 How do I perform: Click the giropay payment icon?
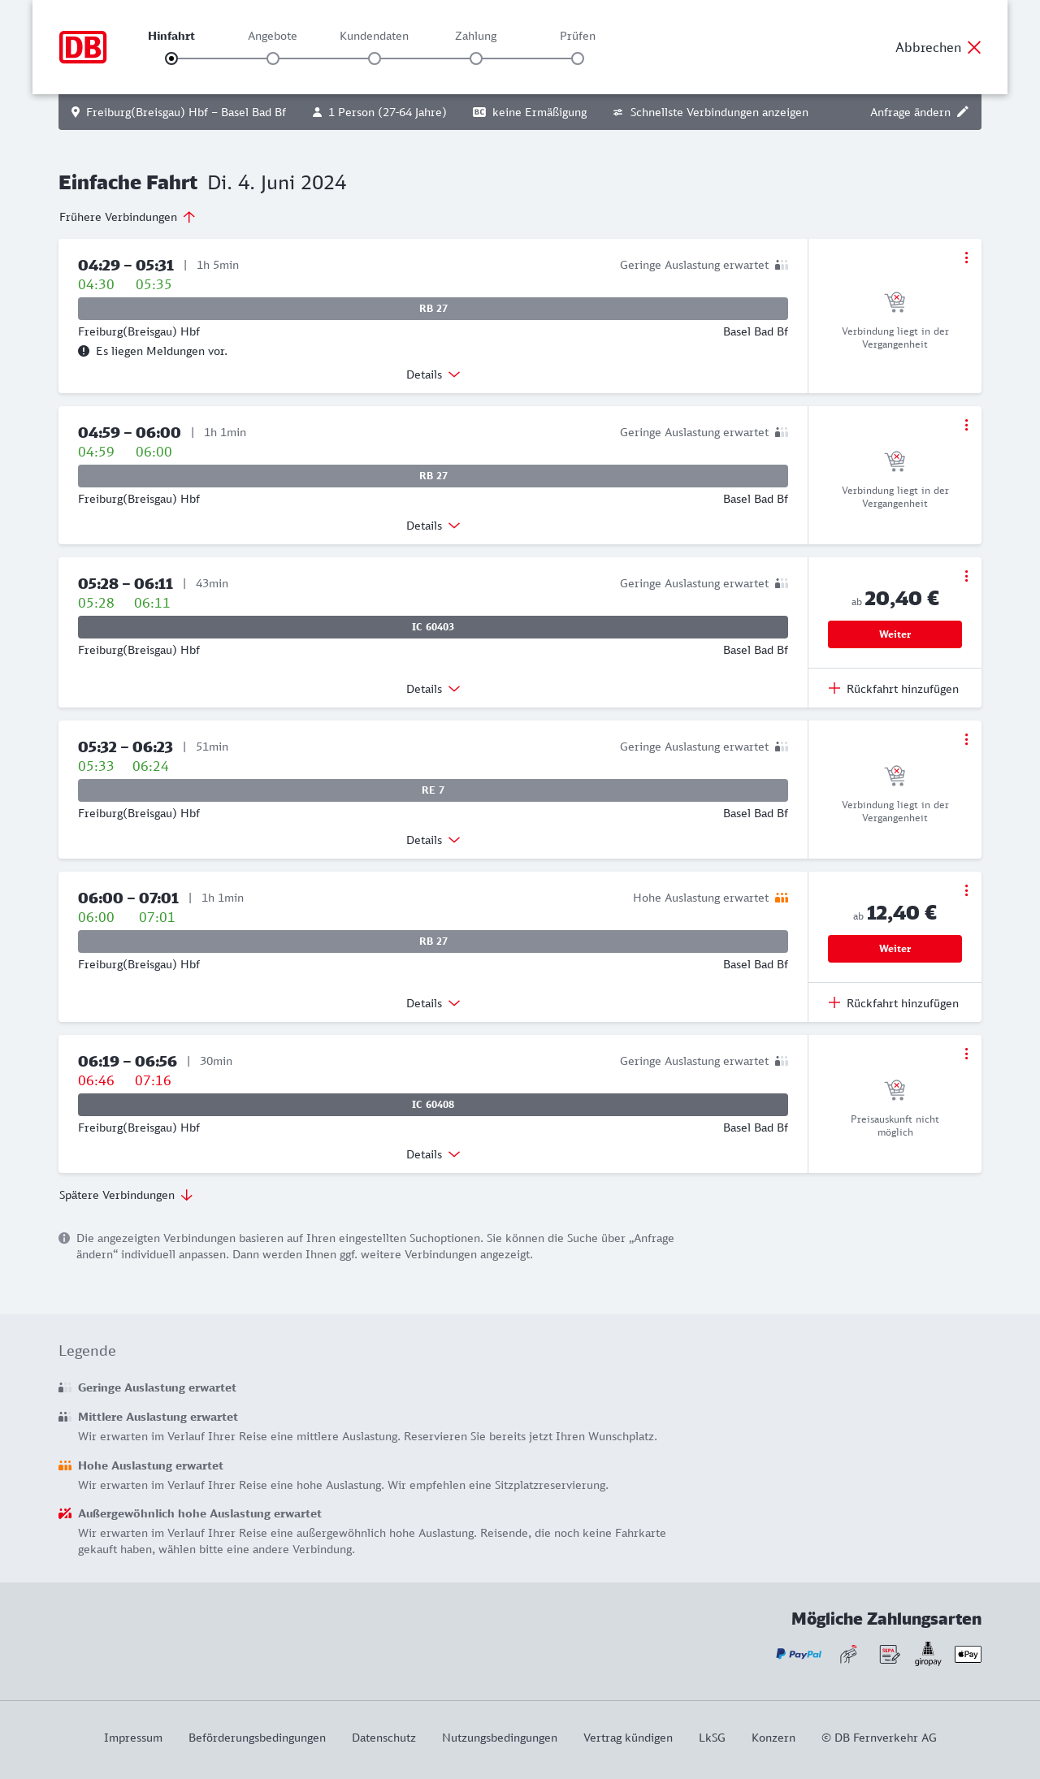pyautogui.click(x=928, y=1654)
